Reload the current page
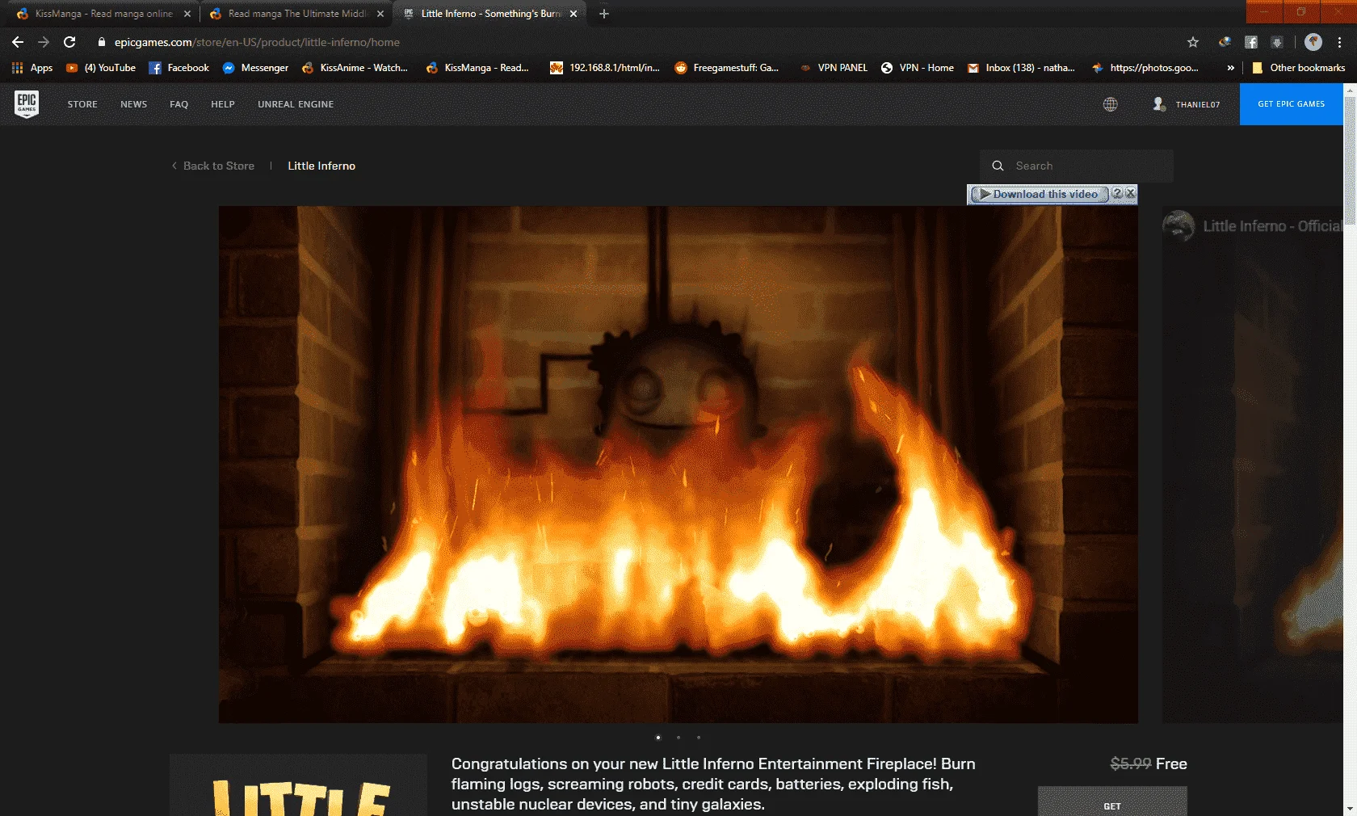Image resolution: width=1357 pixels, height=816 pixels. click(x=69, y=42)
